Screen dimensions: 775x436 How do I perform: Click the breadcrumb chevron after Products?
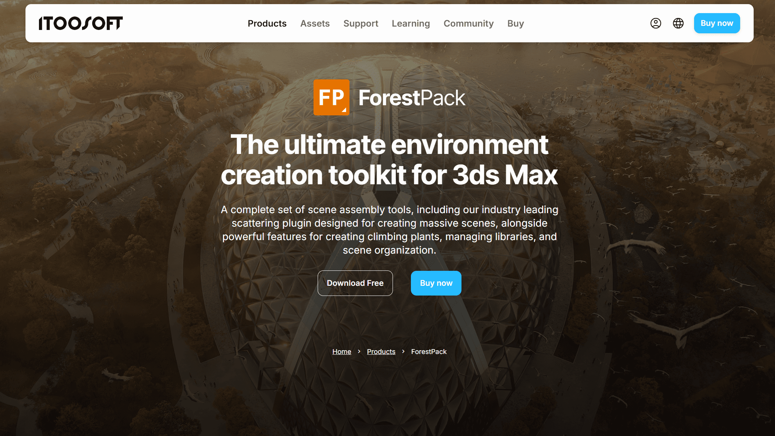click(x=403, y=351)
